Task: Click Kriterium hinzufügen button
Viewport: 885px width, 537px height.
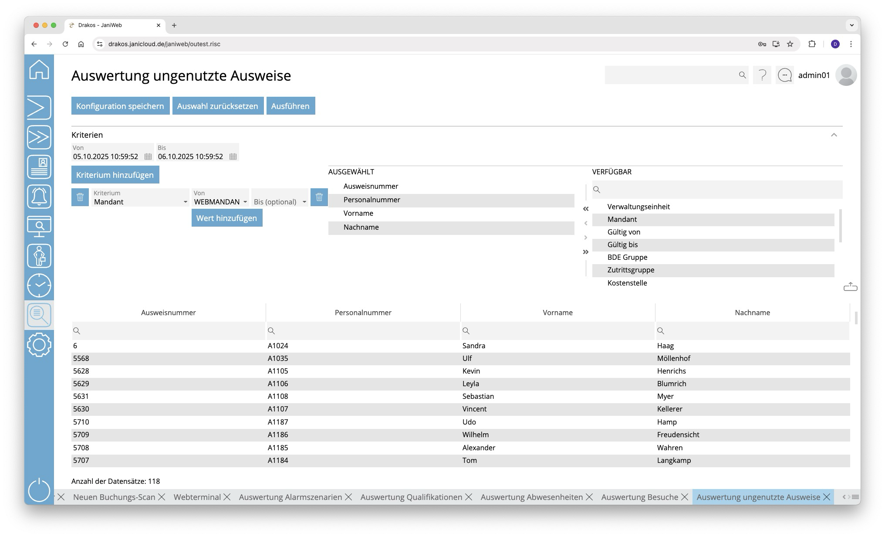Action: [x=115, y=175]
